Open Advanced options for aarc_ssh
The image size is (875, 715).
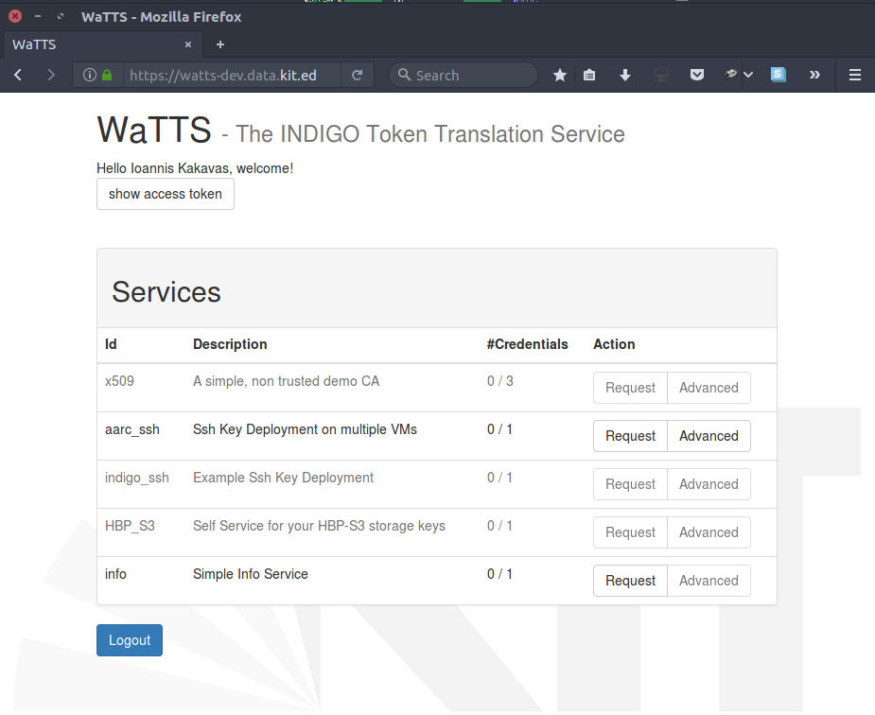click(x=709, y=436)
